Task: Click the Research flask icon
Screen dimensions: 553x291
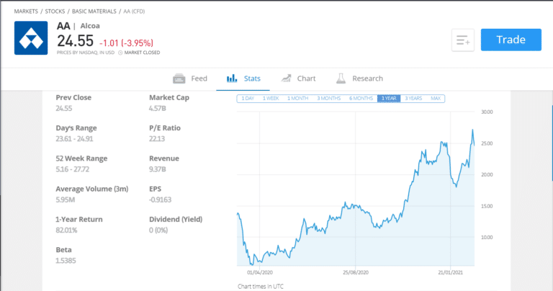Action: pyautogui.click(x=341, y=79)
